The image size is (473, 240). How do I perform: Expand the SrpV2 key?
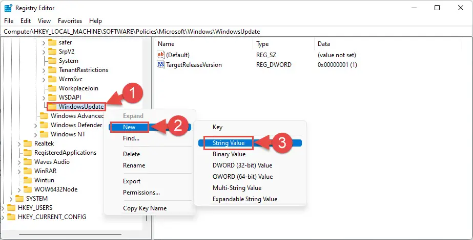click(44, 52)
